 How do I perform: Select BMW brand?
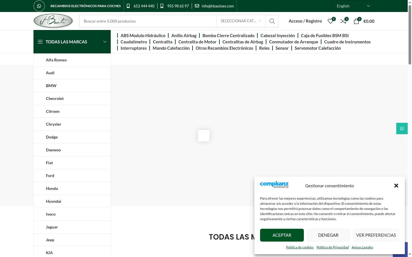click(72, 86)
